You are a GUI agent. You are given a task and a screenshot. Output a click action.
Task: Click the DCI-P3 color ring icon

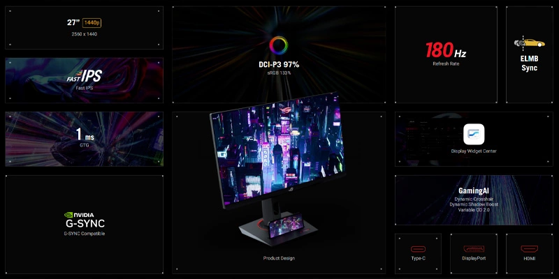278,45
